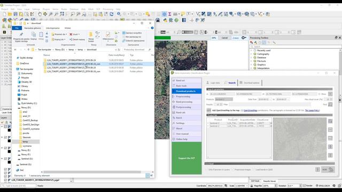Open the Tile Usage Policy link
Viewport: 342px width, 192px height.
pyautogui.click(x=312, y=110)
